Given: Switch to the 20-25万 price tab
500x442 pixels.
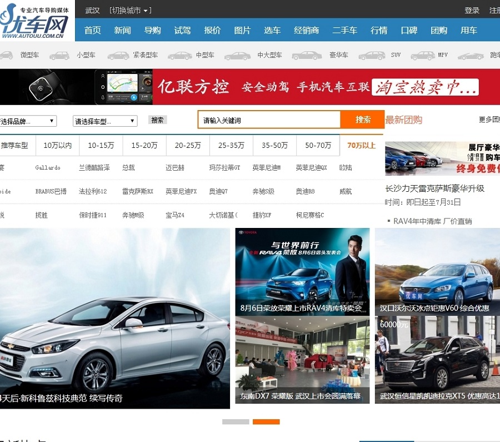Looking at the screenshot, I should (x=188, y=146).
